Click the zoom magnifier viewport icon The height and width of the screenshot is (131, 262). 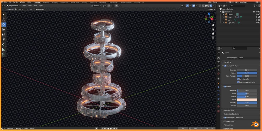213,25
